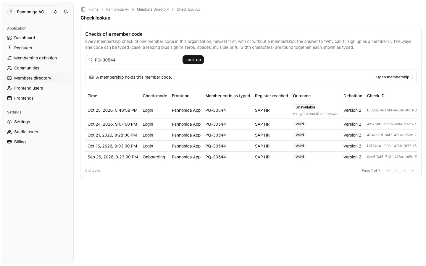The height and width of the screenshot is (266, 426).
Task: Open the notifications bell
Action: click(x=66, y=12)
